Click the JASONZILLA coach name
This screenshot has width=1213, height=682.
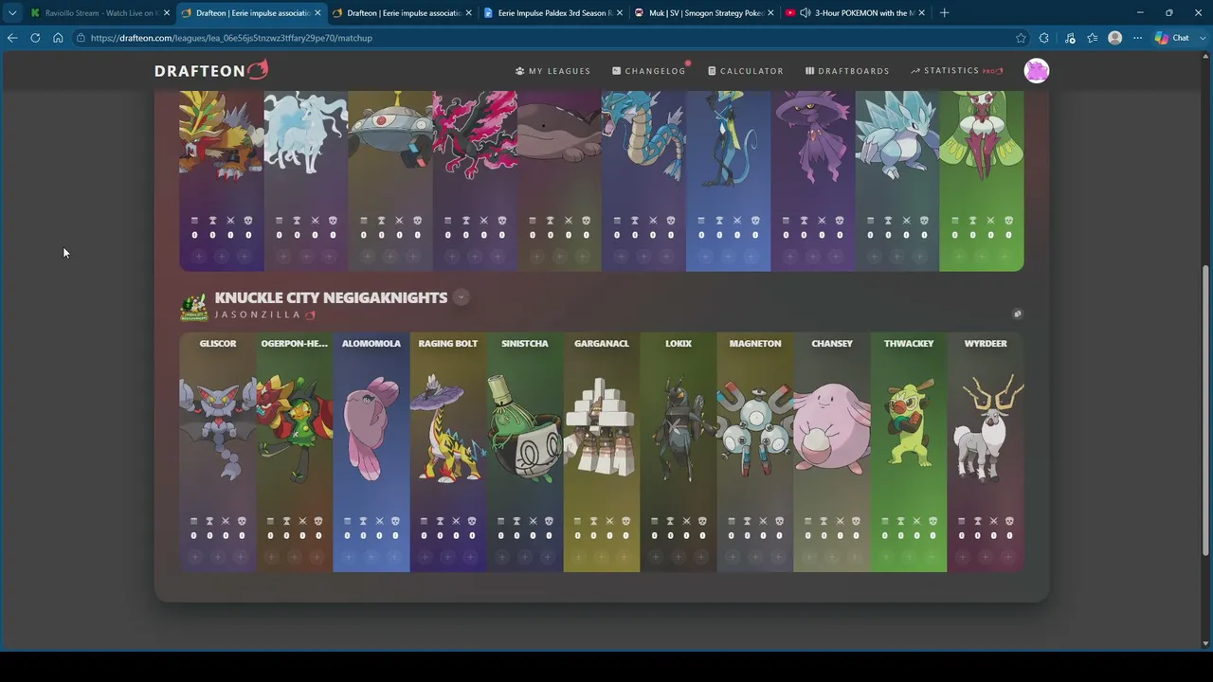click(x=258, y=314)
